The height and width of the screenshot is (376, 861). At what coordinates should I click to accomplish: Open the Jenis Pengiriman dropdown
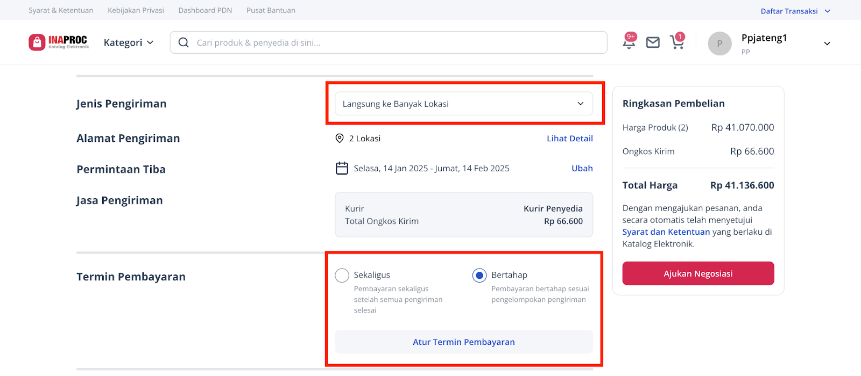coord(463,104)
